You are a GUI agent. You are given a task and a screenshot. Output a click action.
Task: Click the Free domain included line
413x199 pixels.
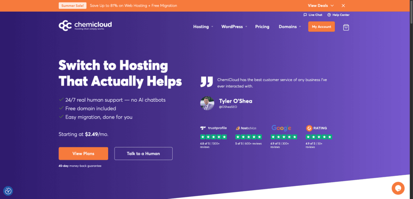pos(91,109)
